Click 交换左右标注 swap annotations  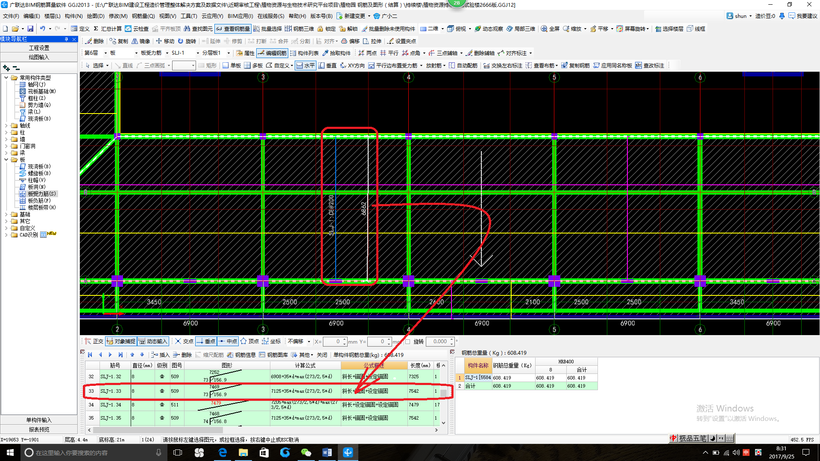(x=503, y=65)
